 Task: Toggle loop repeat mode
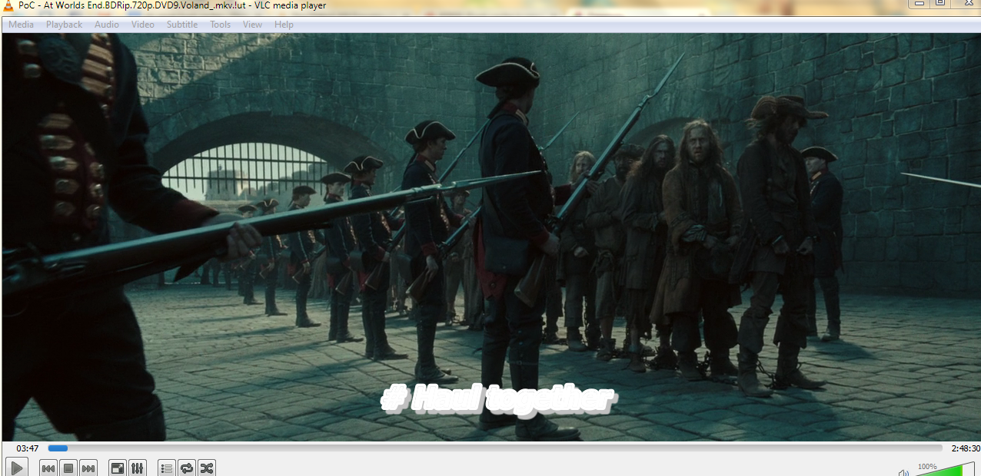187,468
